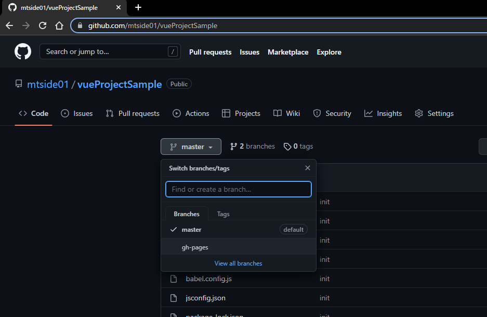The image size is (487, 317).
Task: Open the vueProjectSample repository link
Action: click(x=120, y=84)
